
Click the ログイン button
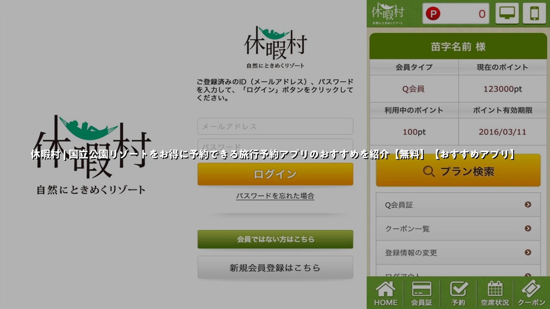tap(275, 174)
